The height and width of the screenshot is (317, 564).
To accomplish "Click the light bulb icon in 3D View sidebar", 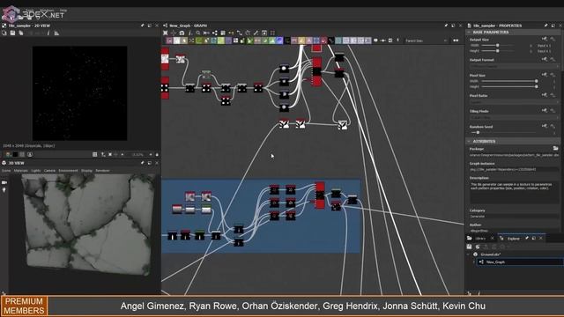I will click(4, 190).
